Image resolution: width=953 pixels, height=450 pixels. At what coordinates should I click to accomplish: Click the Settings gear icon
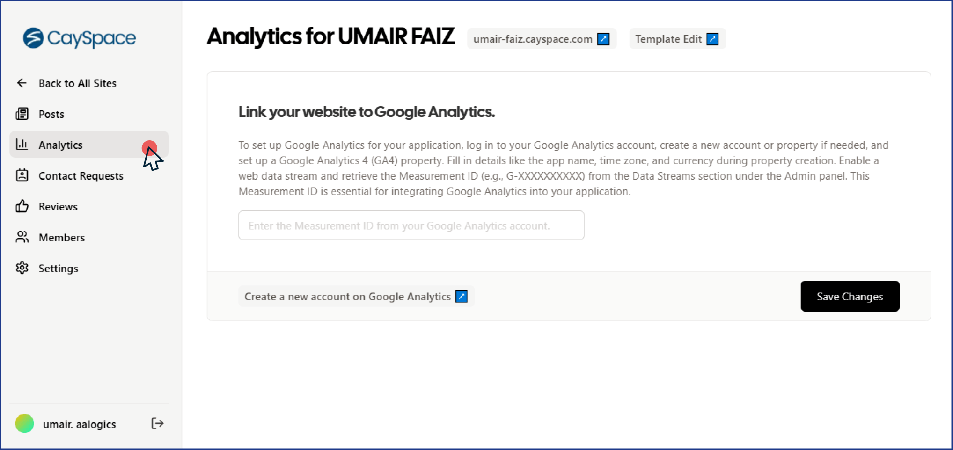tap(22, 268)
